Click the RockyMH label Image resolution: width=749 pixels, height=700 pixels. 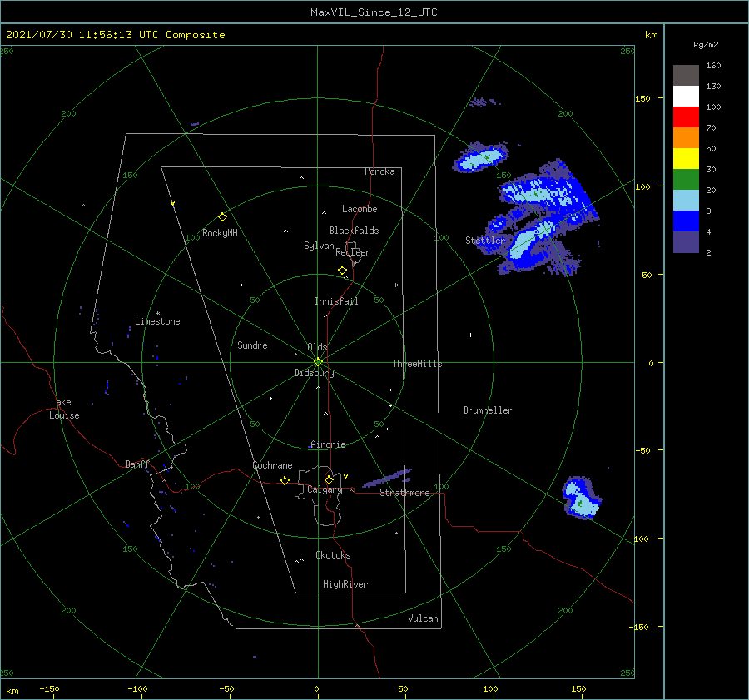pyautogui.click(x=220, y=233)
